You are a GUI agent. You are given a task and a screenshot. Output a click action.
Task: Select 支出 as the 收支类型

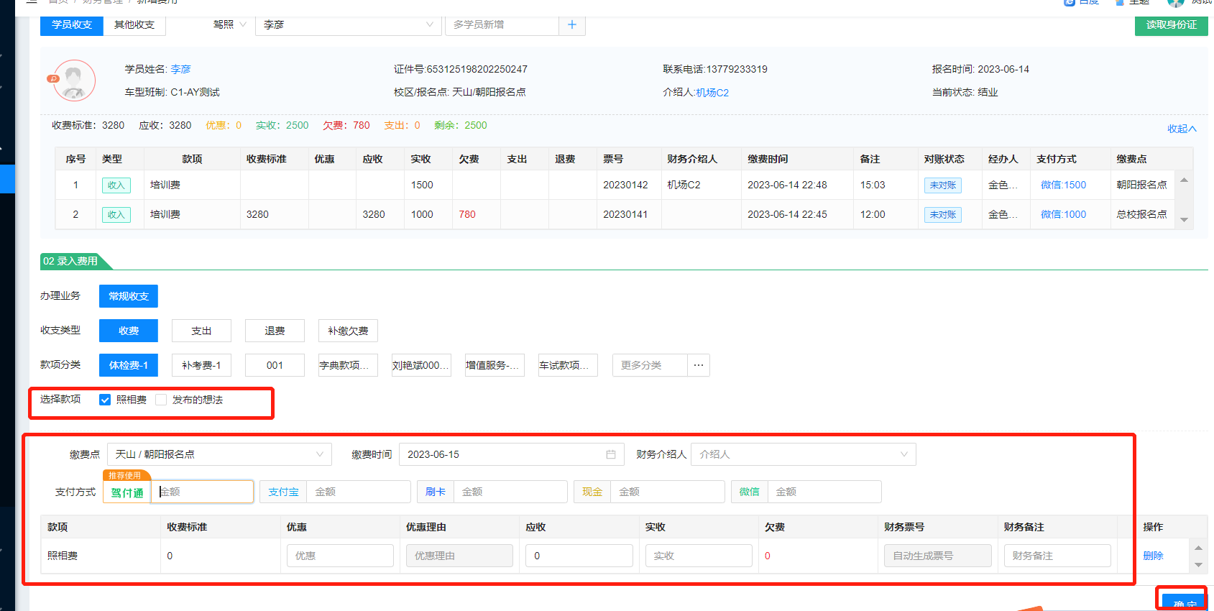(201, 331)
